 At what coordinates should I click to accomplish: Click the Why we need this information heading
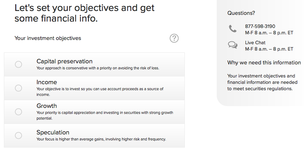click(x=264, y=63)
